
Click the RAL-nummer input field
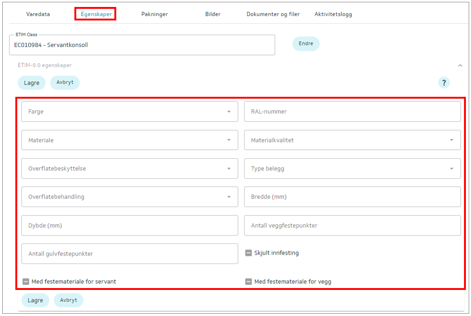point(352,112)
